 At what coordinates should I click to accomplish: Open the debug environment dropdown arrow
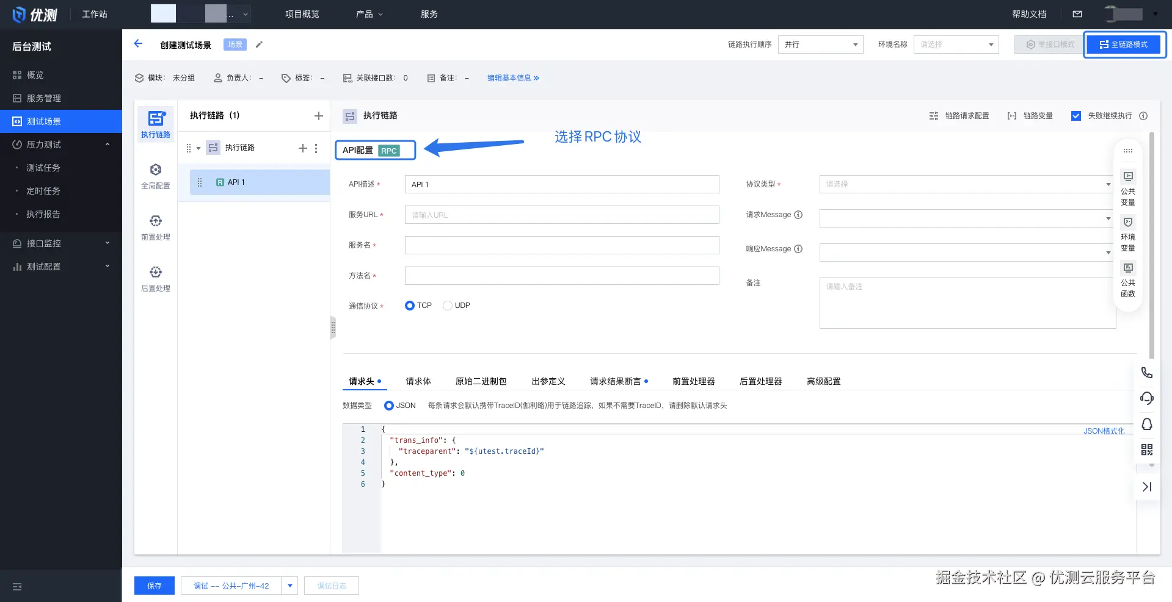point(289,586)
